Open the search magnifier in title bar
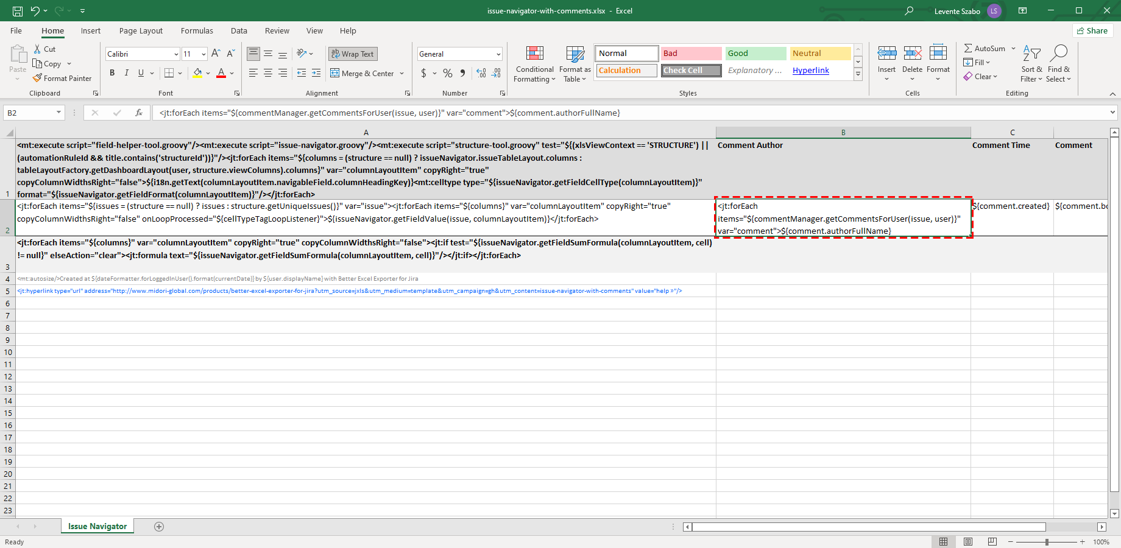Viewport: 1121px width, 548px height. pyautogui.click(x=909, y=11)
